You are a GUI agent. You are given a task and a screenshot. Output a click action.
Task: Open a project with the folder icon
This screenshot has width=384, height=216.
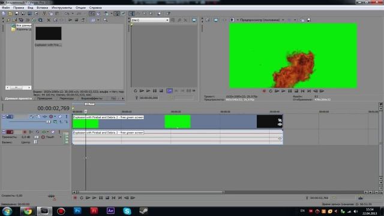[x=10, y=13]
